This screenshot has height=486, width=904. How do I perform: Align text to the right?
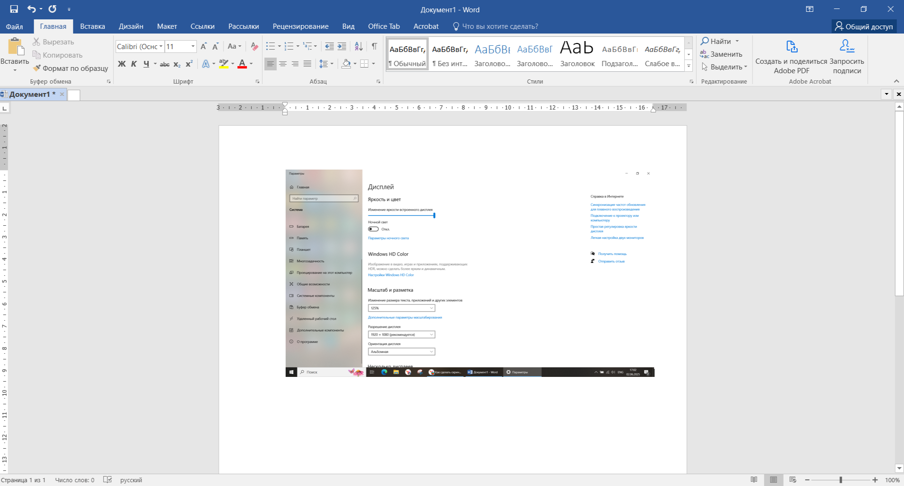(295, 64)
